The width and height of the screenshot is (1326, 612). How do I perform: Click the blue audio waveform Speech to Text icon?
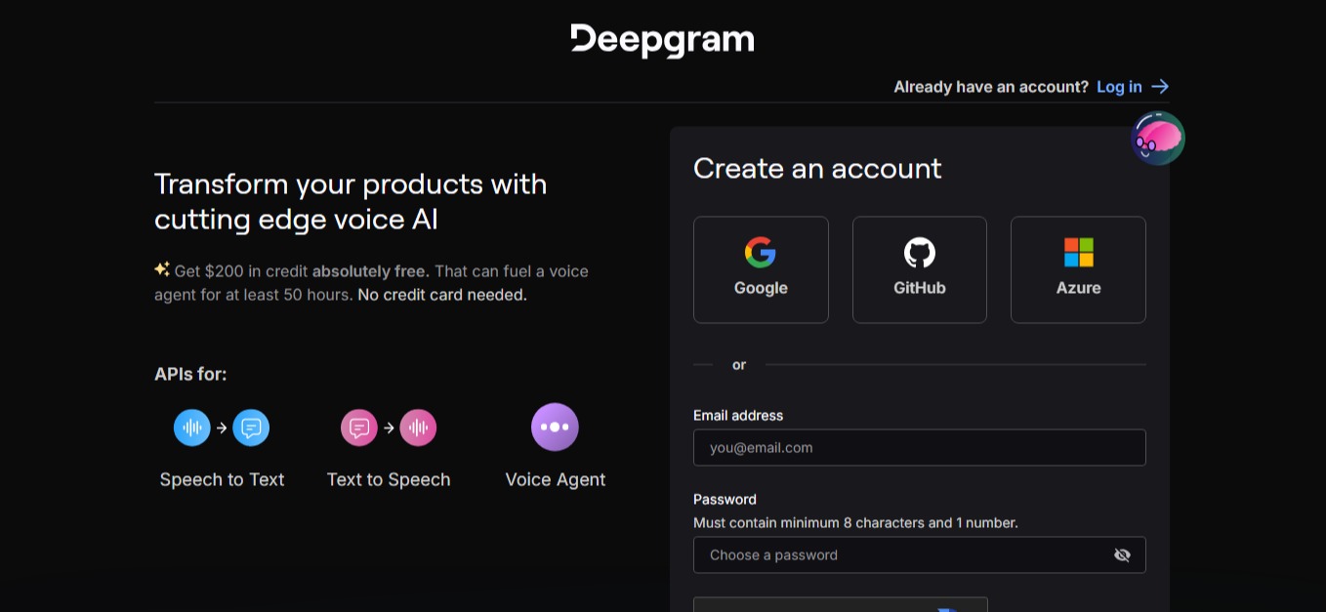(192, 428)
